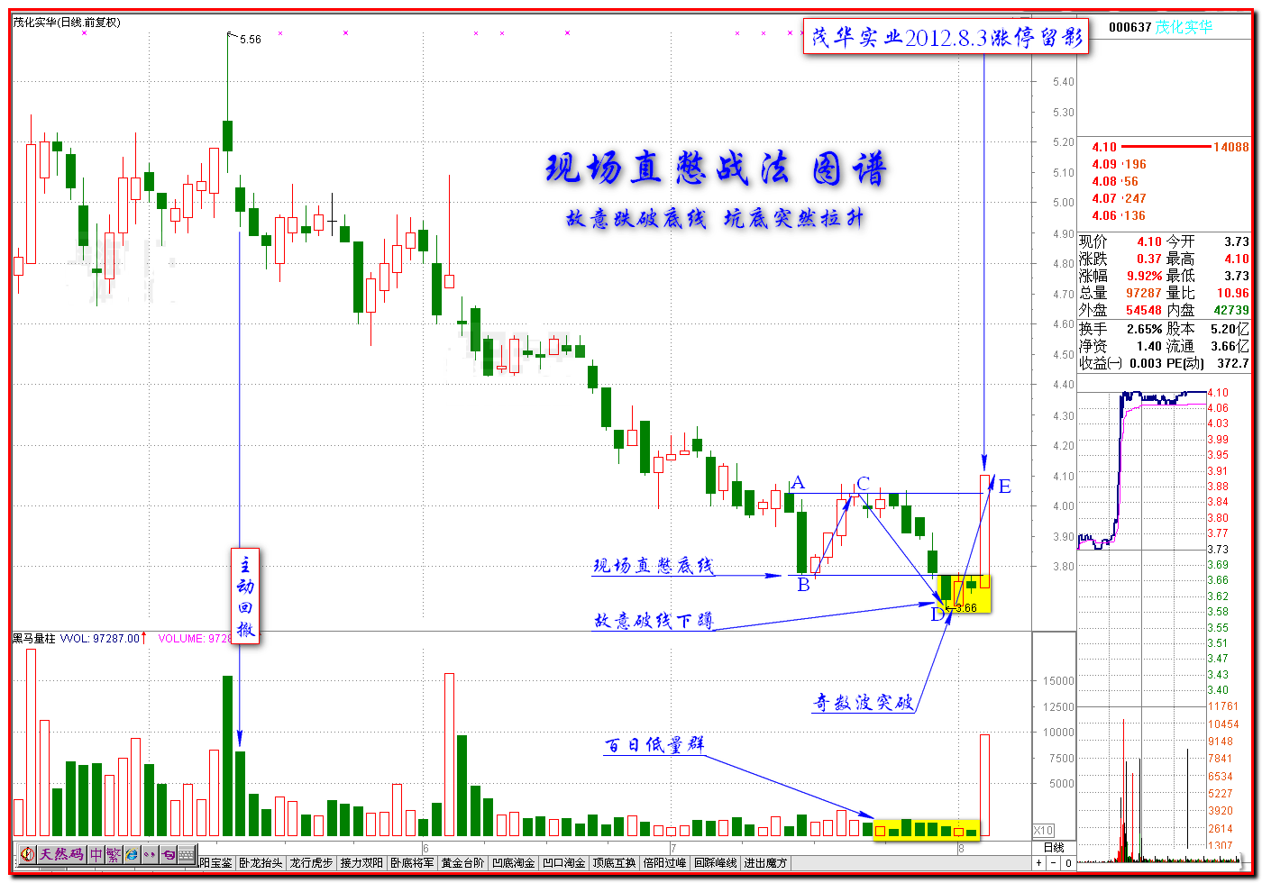The height and width of the screenshot is (883, 1262).
Task: Click the 换手 value 2.65%
Action: (x=1143, y=329)
